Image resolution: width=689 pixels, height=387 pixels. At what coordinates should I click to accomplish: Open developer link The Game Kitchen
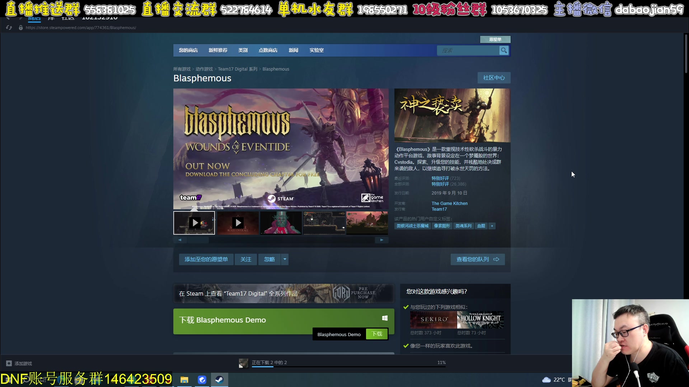450,204
